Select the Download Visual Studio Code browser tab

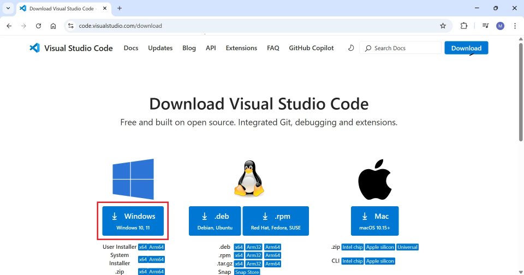tap(63, 8)
